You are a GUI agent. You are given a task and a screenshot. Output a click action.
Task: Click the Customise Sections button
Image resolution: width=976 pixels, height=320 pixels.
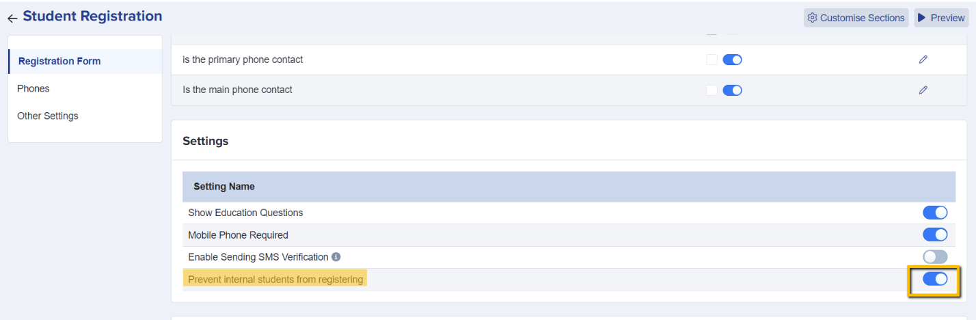click(856, 18)
